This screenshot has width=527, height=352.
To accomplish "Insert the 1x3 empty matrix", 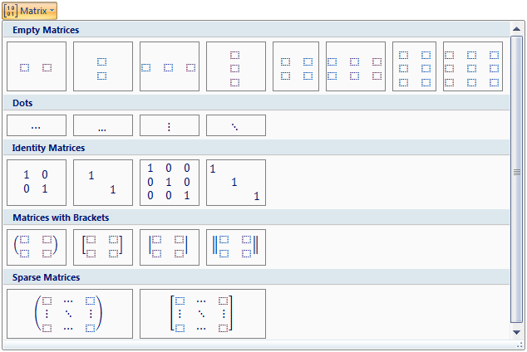I will 170,66.
